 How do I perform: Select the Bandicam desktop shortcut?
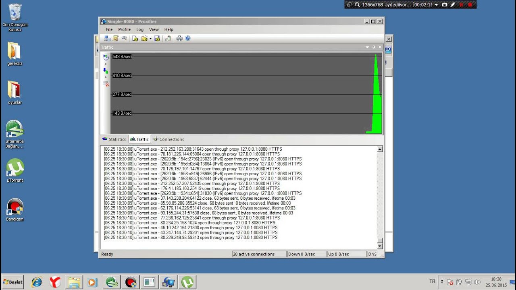[x=15, y=209]
